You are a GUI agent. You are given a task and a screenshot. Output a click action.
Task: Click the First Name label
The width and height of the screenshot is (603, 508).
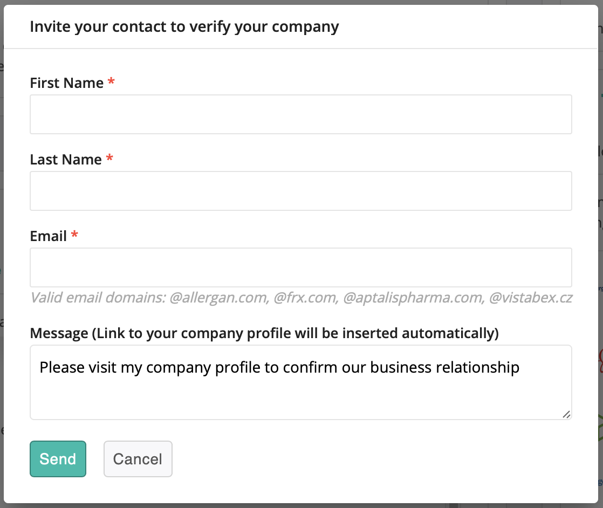(66, 83)
